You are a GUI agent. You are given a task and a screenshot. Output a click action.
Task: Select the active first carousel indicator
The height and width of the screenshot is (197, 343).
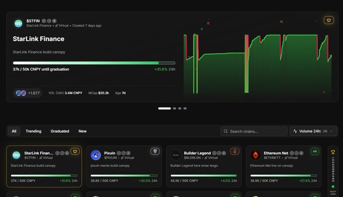coord(164,109)
